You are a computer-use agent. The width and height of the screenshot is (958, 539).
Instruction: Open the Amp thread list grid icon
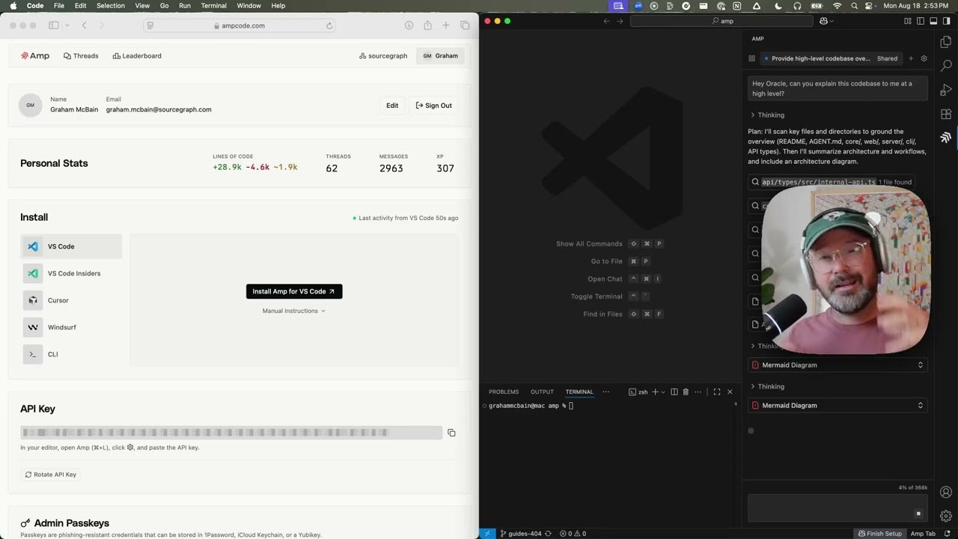(751, 58)
